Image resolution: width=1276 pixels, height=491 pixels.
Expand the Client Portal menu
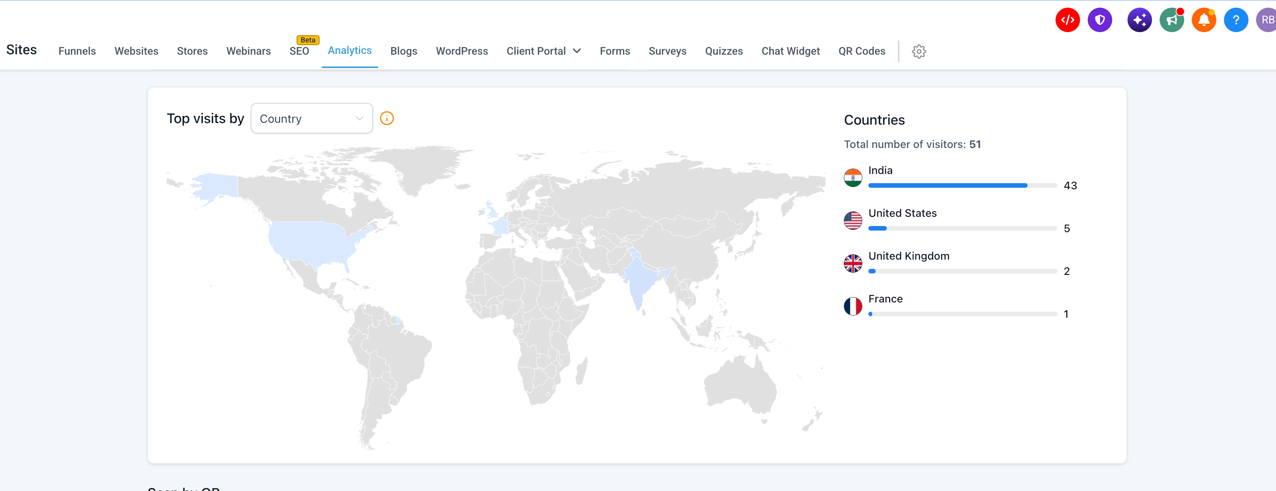pyautogui.click(x=543, y=51)
